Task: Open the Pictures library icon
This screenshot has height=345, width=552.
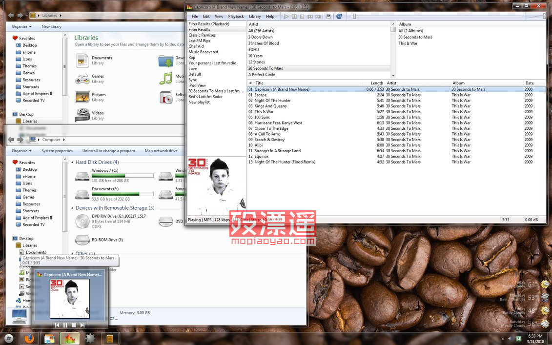Action: (x=82, y=97)
